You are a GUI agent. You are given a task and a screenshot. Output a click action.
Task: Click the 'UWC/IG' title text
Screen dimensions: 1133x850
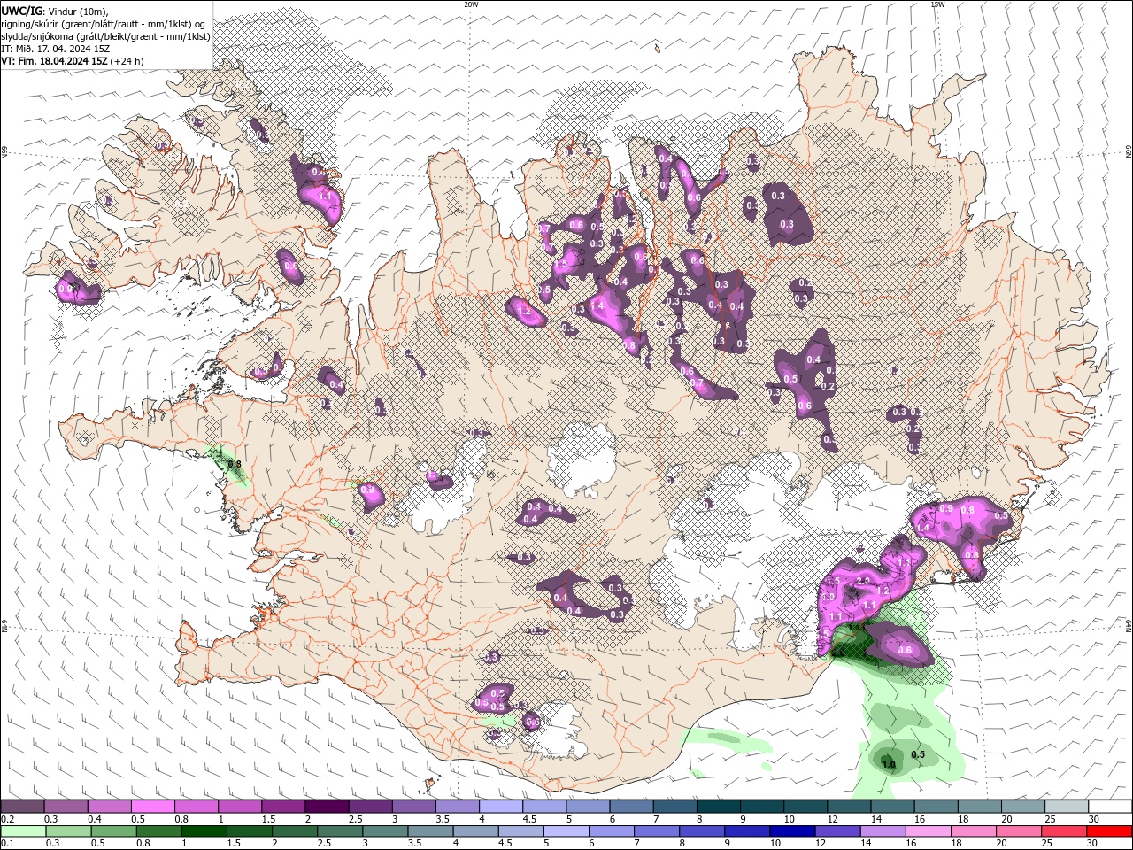22,10
